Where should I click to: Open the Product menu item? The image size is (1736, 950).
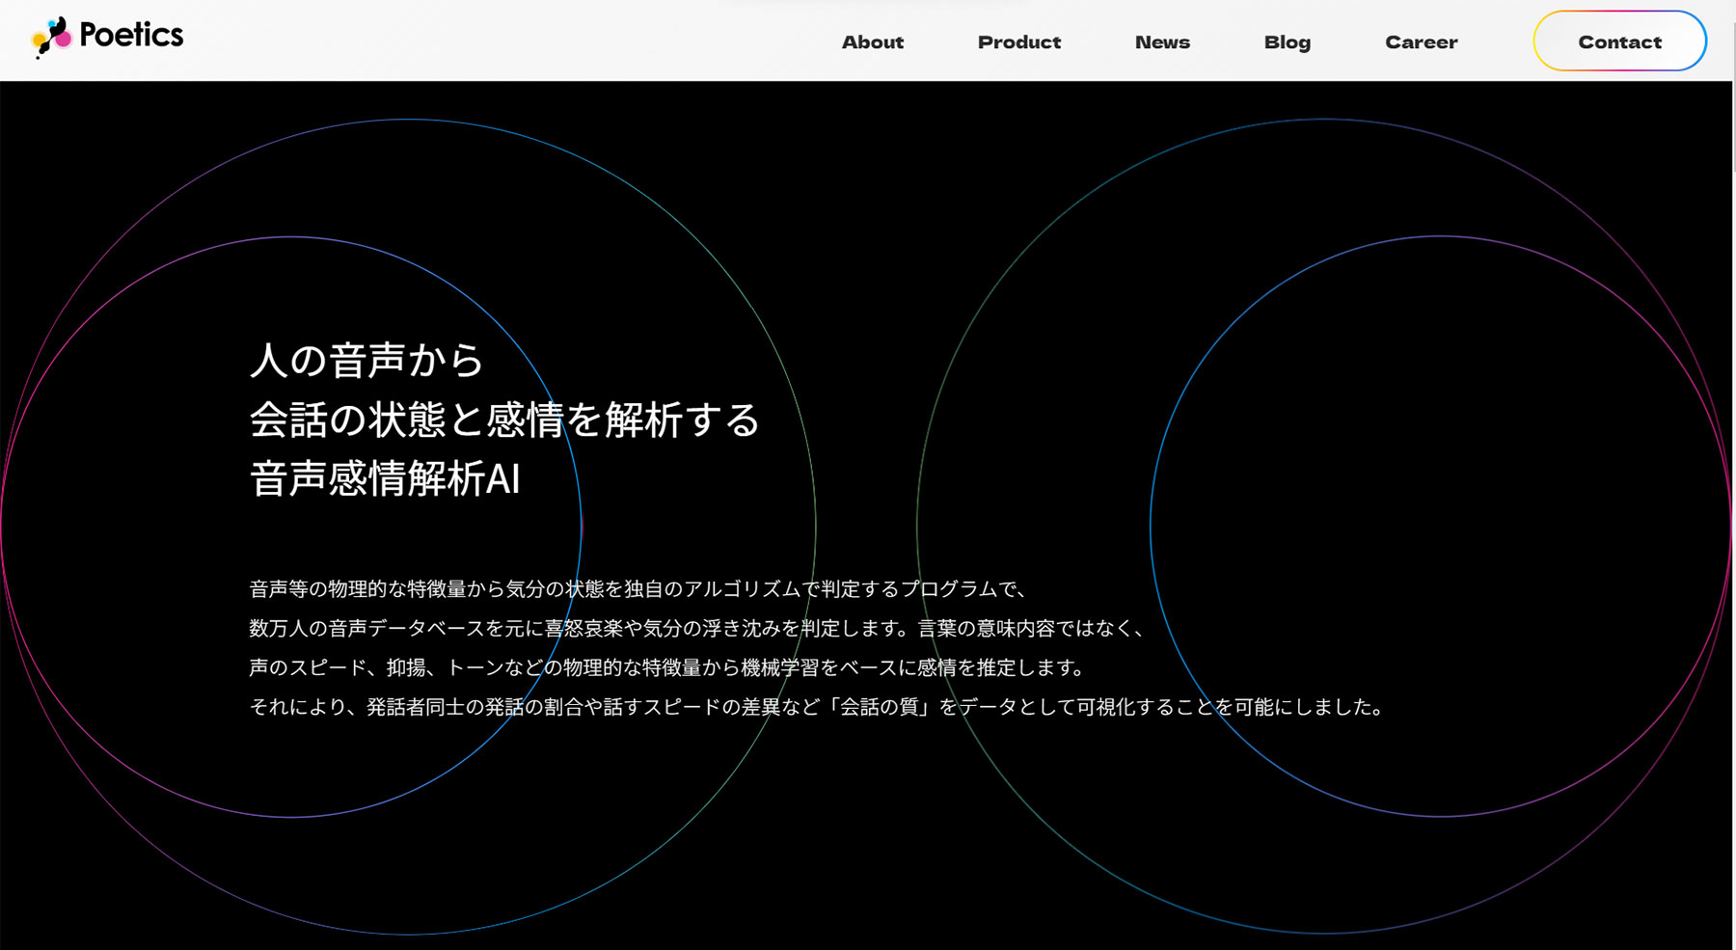1019,42
